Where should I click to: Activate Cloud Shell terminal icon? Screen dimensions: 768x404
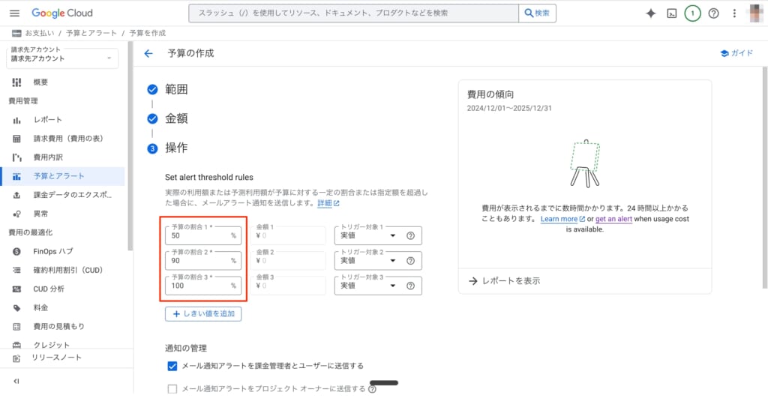coord(671,13)
